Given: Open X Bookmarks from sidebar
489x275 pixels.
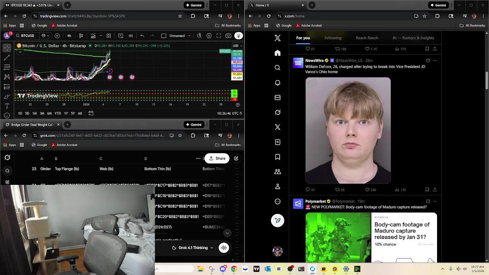Looking at the screenshot, I should 278,157.
